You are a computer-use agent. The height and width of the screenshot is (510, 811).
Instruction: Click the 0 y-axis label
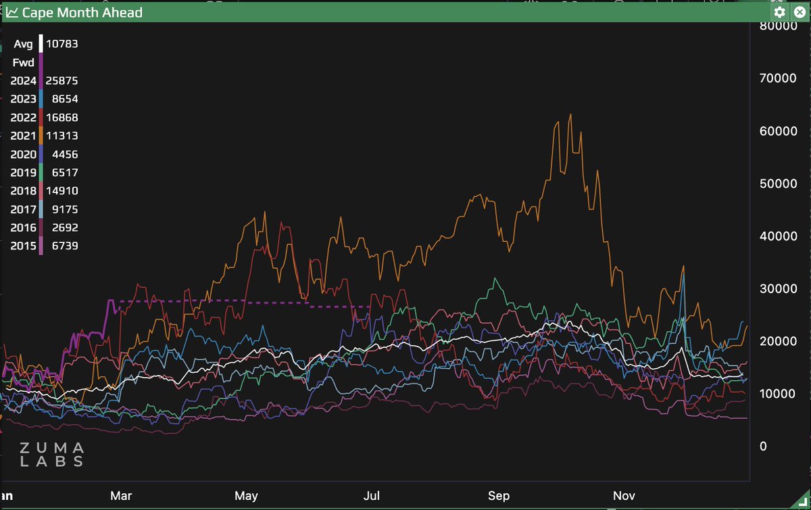coord(762,447)
